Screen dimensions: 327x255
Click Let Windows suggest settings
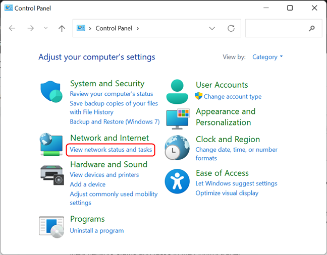click(236, 183)
